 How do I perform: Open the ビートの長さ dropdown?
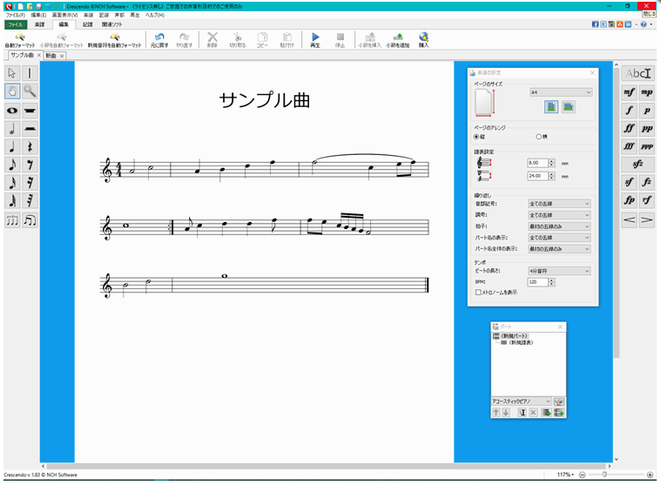pyautogui.click(x=559, y=271)
